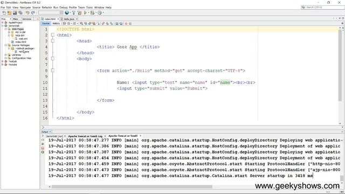345x194 pixels.
Task: Expand the Libraries tree node
Action: click(6, 55)
